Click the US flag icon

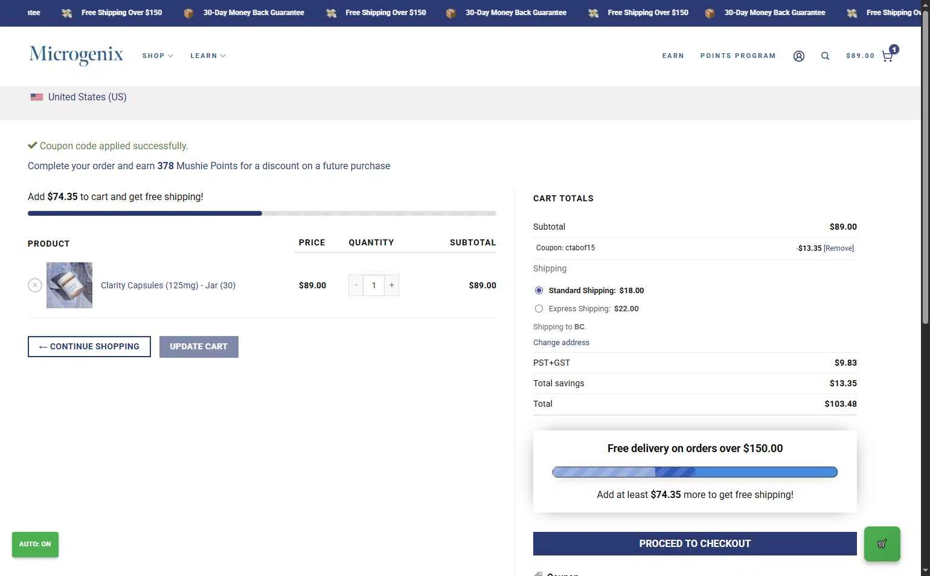point(37,97)
